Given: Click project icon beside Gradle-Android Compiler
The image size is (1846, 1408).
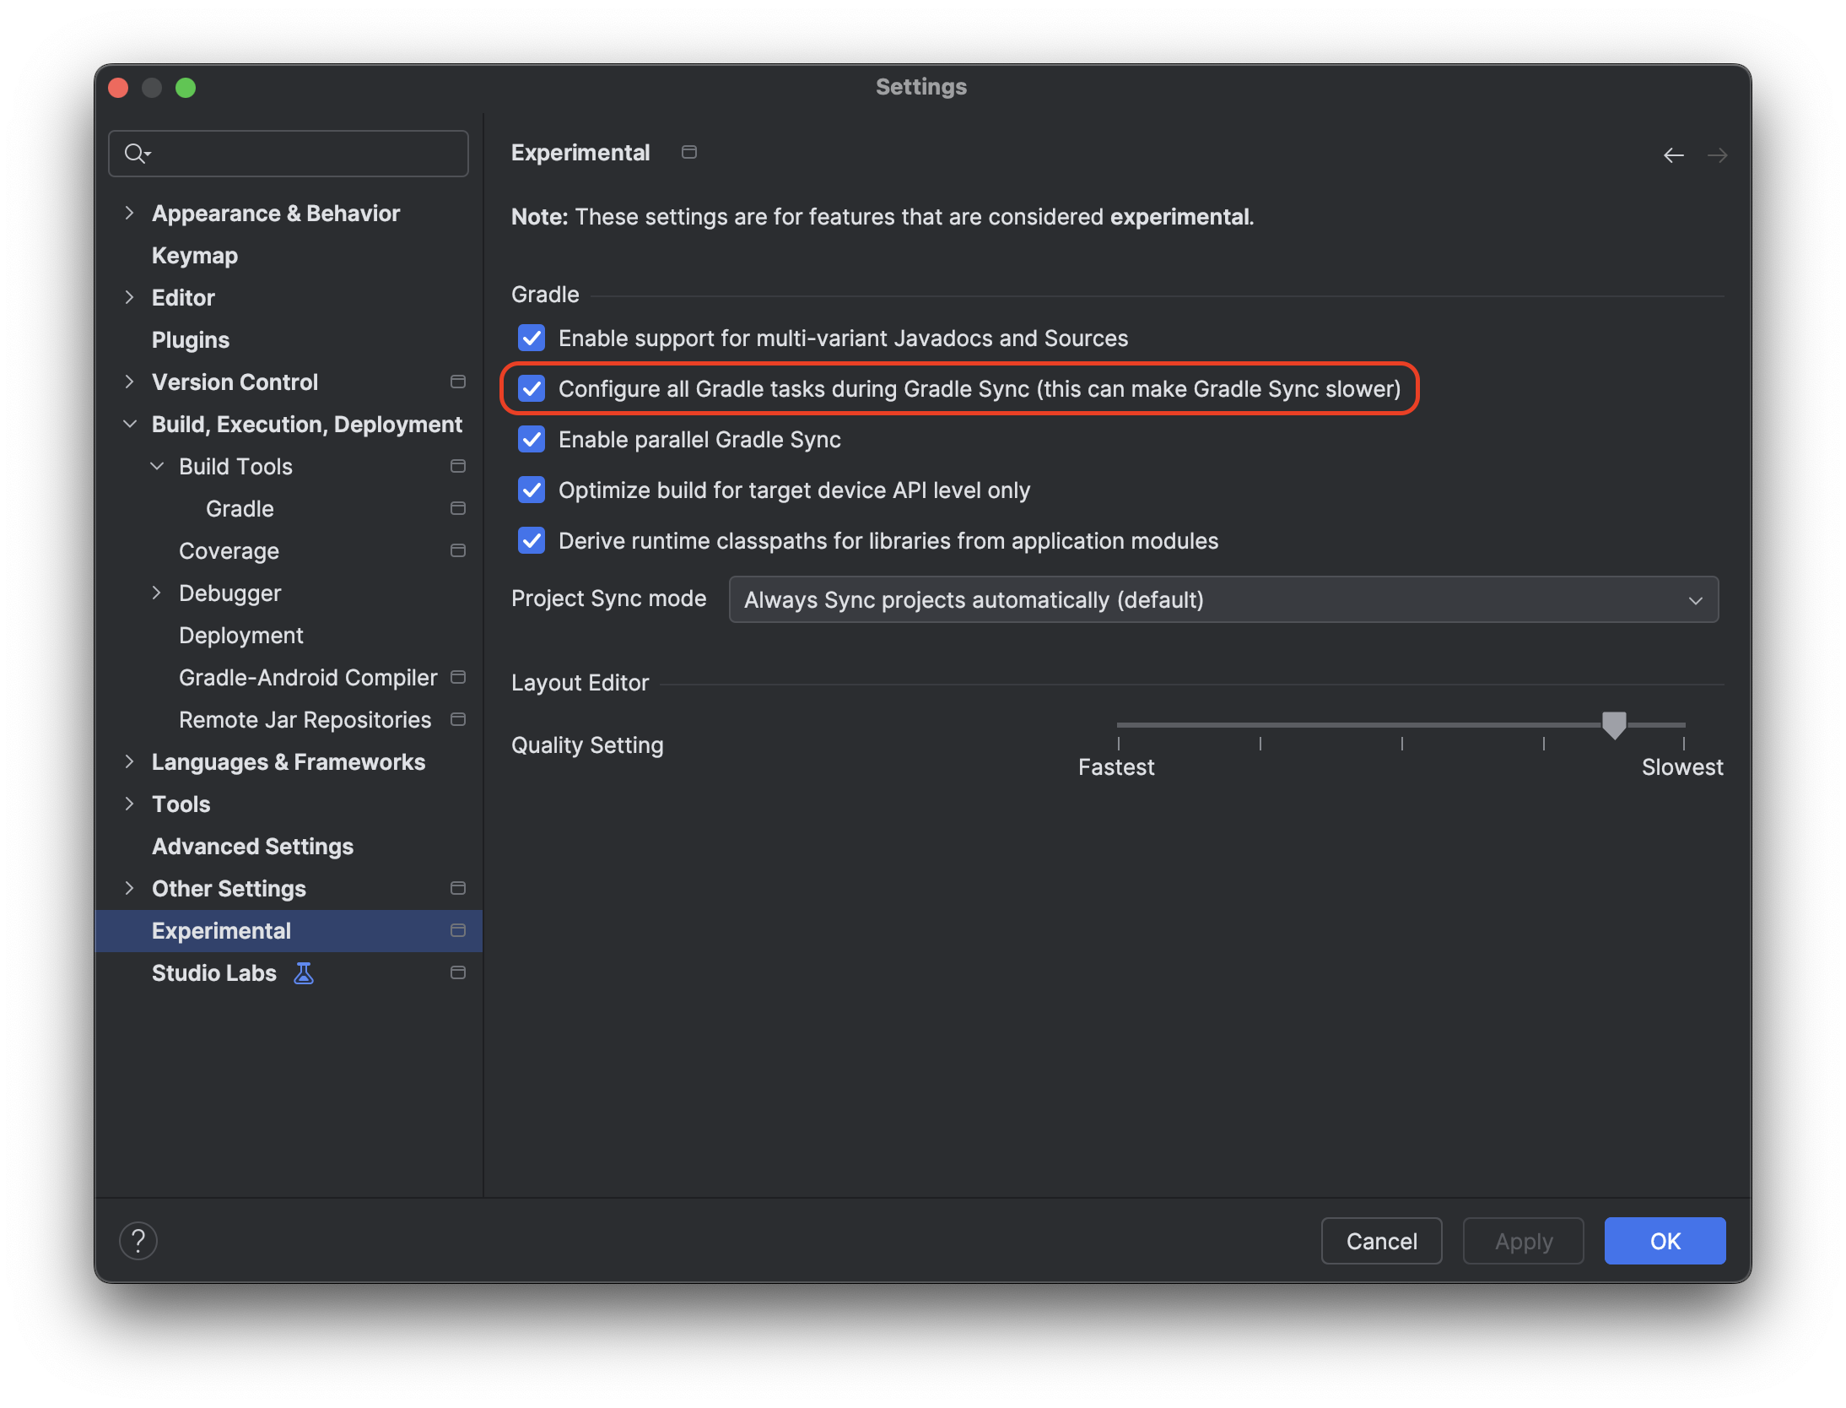Looking at the screenshot, I should (458, 677).
